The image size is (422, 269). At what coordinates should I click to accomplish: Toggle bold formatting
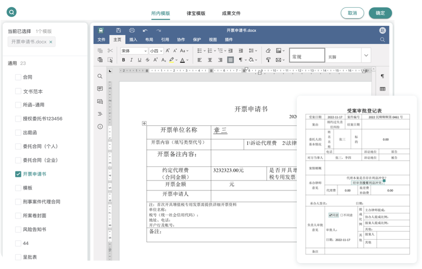tap(124, 60)
